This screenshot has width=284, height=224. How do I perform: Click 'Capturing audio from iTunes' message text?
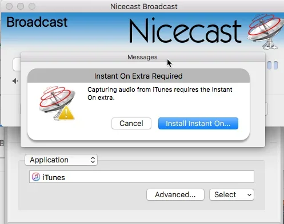tap(160, 93)
